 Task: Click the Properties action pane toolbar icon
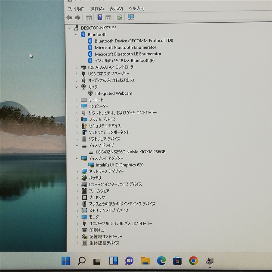[109, 18]
